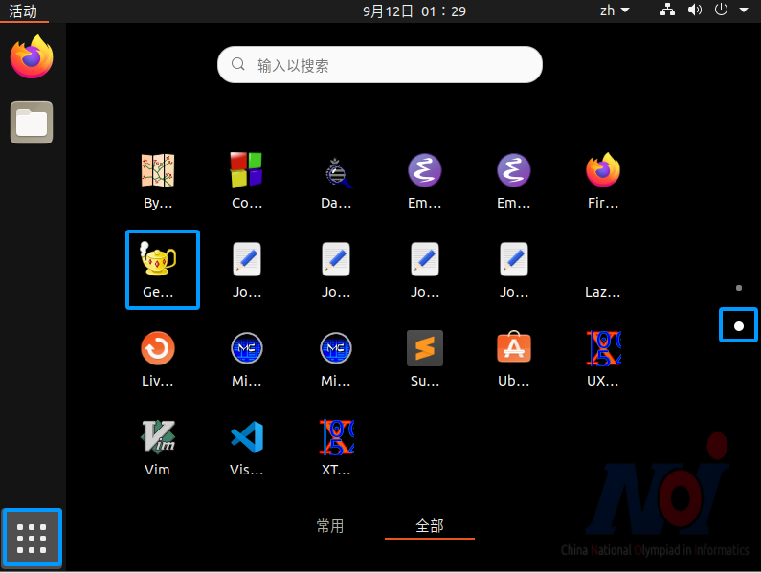Screen dimensions: 761x573
Task: Launch the UX... terminal app
Action: click(603, 359)
